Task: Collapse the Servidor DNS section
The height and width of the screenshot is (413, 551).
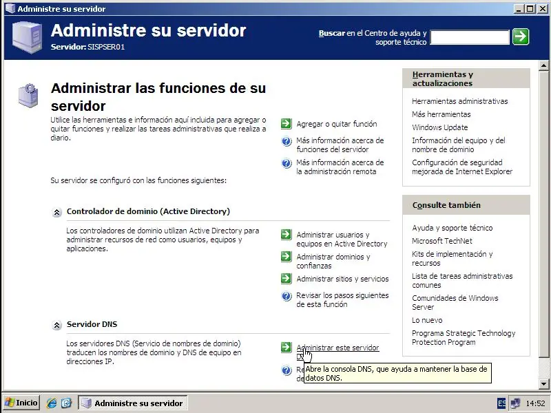Action: click(x=56, y=325)
